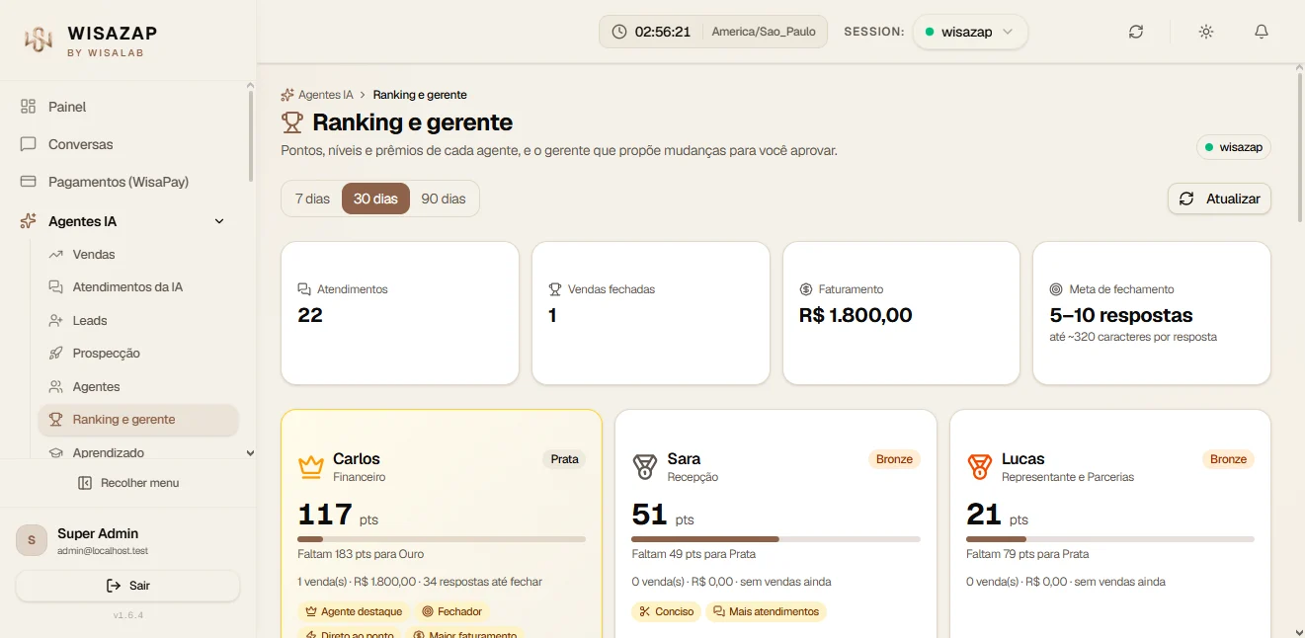The height and width of the screenshot is (638, 1305).
Task: Open the wisazap session dropdown
Action: click(970, 32)
